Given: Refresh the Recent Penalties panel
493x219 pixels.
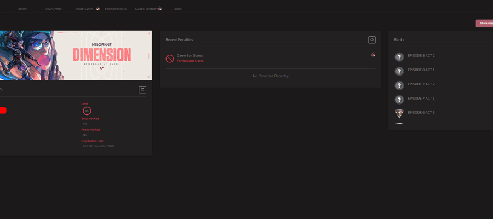Looking at the screenshot, I should 372,39.
